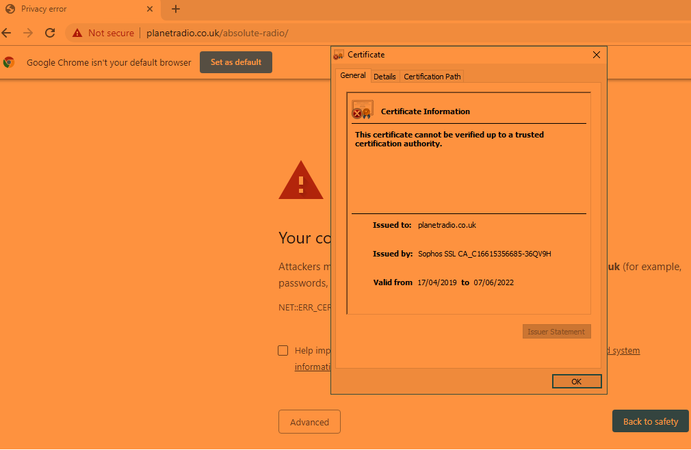Click the Issued to value planetradio.co.uk
This screenshot has width=691, height=450.
(x=447, y=225)
